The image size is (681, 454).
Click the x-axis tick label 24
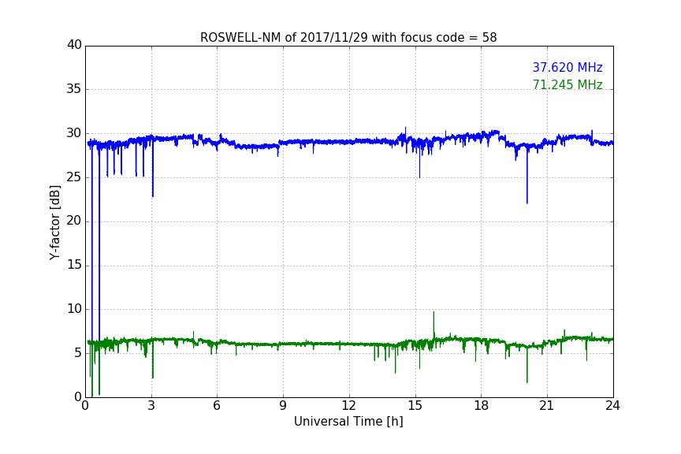[612, 406]
